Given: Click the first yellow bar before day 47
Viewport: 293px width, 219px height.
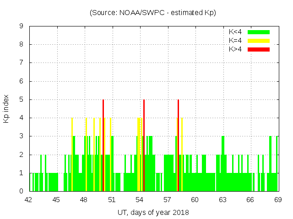Looking at the screenshot, I should tap(72, 155).
